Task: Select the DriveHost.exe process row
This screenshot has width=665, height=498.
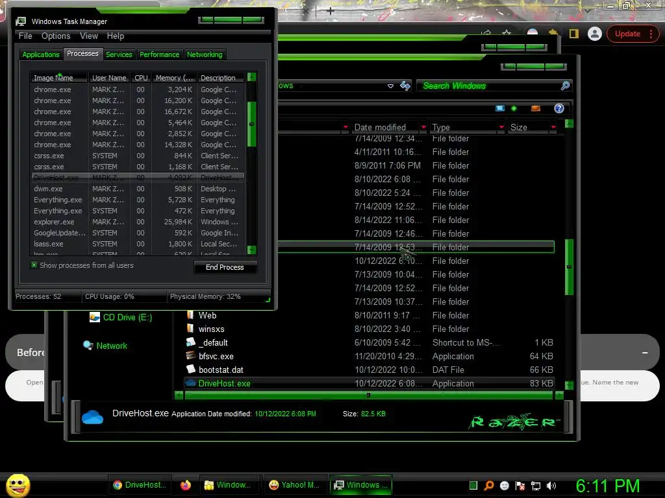Action: tap(138, 178)
